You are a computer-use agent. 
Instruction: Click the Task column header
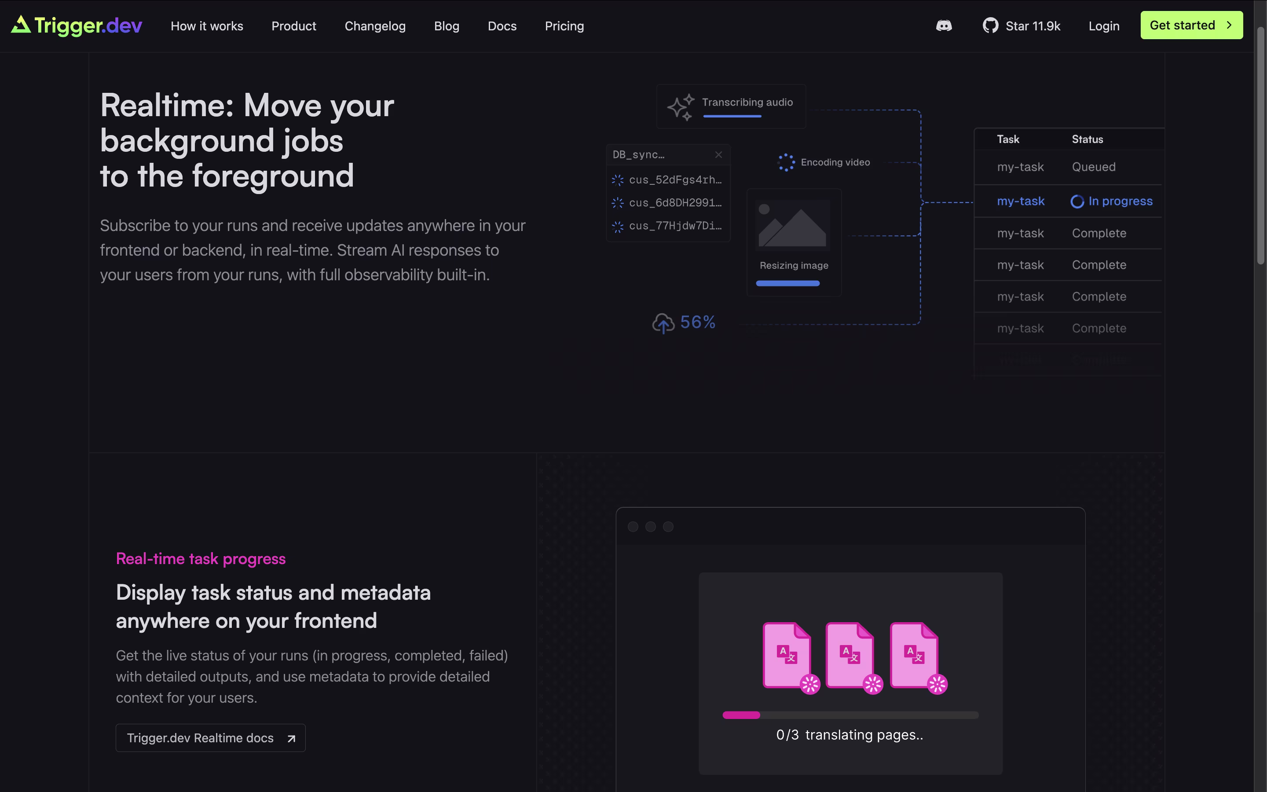coord(1008,139)
